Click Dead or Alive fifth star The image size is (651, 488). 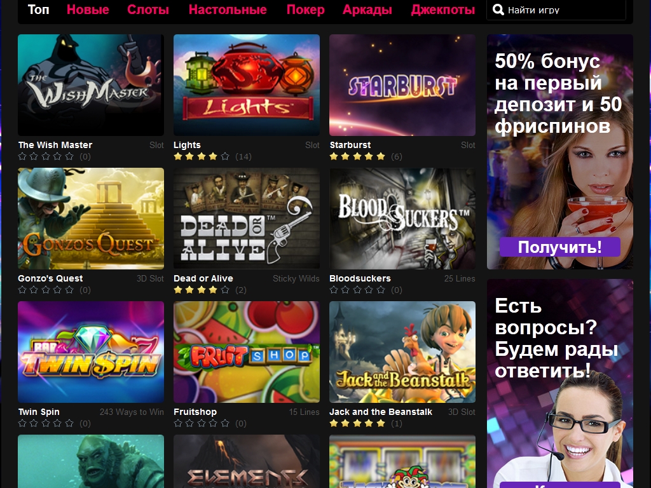225,290
